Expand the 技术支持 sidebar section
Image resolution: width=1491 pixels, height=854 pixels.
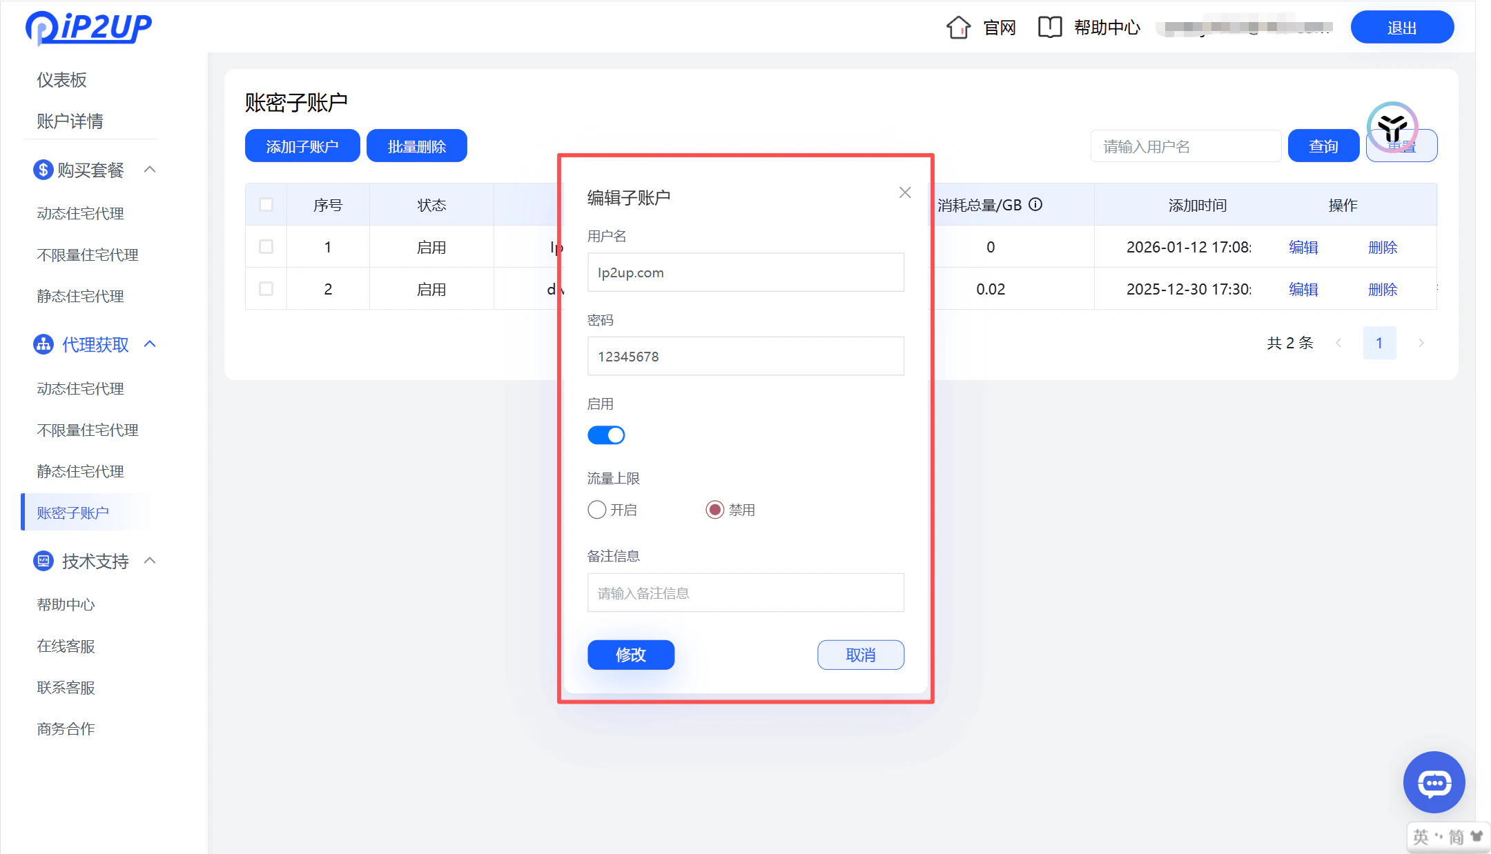[x=150, y=561]
